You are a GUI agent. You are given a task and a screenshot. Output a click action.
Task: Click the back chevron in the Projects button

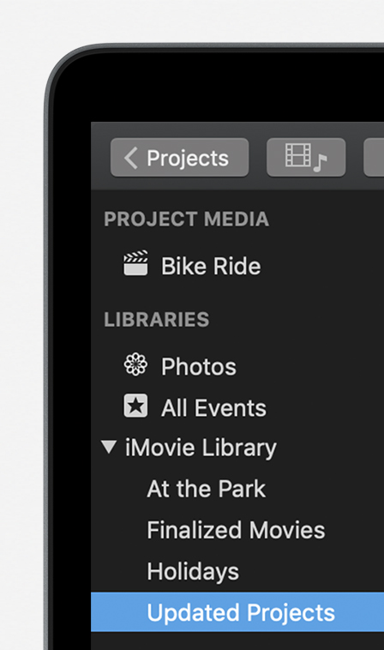(131, 158)
